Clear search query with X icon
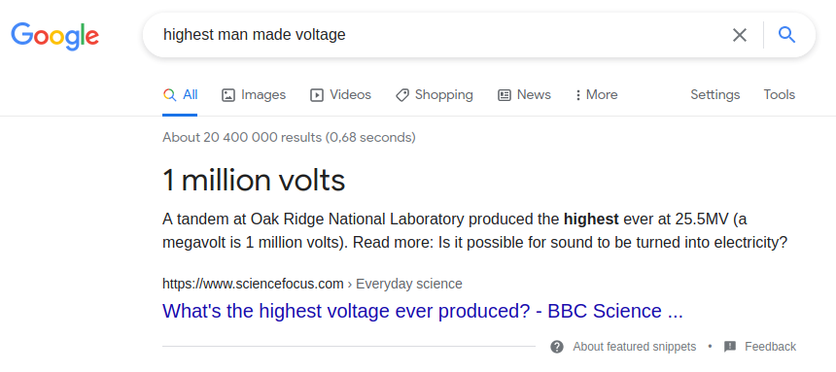This screenshot has height=372, width=836. (x=739, y=35)
